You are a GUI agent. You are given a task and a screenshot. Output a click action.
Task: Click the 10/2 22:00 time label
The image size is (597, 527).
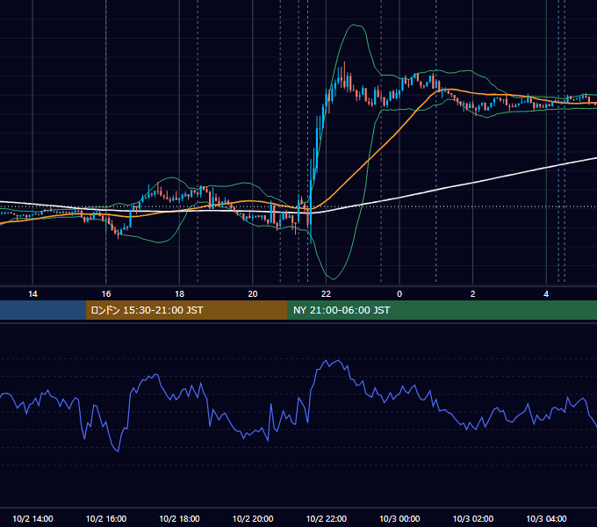[327, 518]
